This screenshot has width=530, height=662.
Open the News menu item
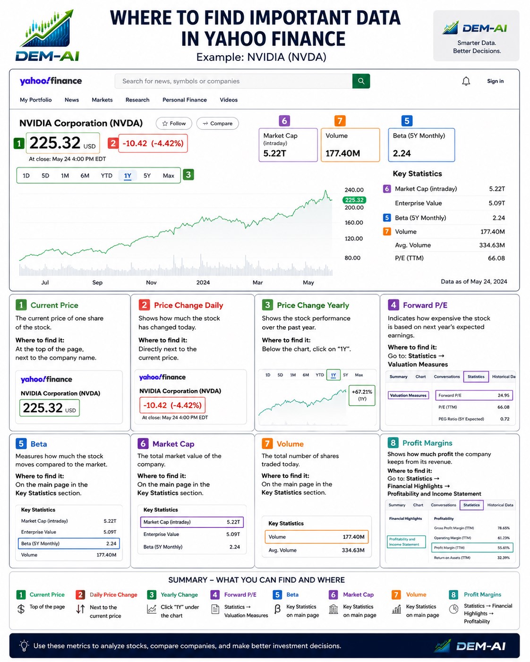click(72, 100)
